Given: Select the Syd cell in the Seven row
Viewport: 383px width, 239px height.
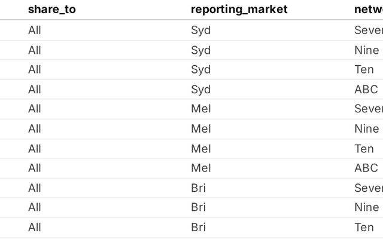Looking at the screenshot, I should [200, 30].
